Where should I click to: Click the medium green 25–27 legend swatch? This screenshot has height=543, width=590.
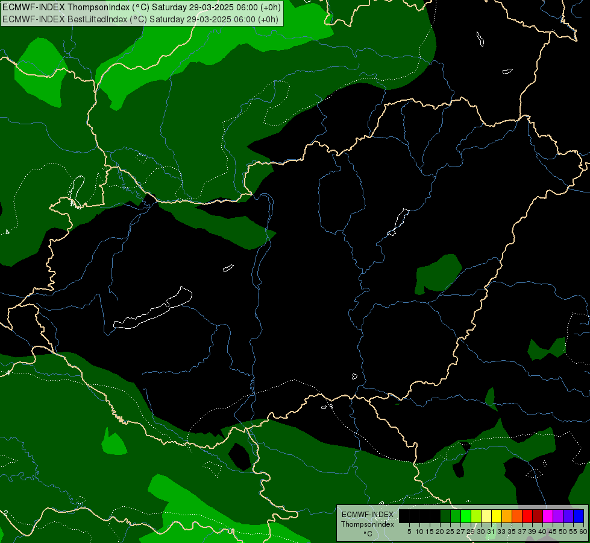(x=456, y=516)
